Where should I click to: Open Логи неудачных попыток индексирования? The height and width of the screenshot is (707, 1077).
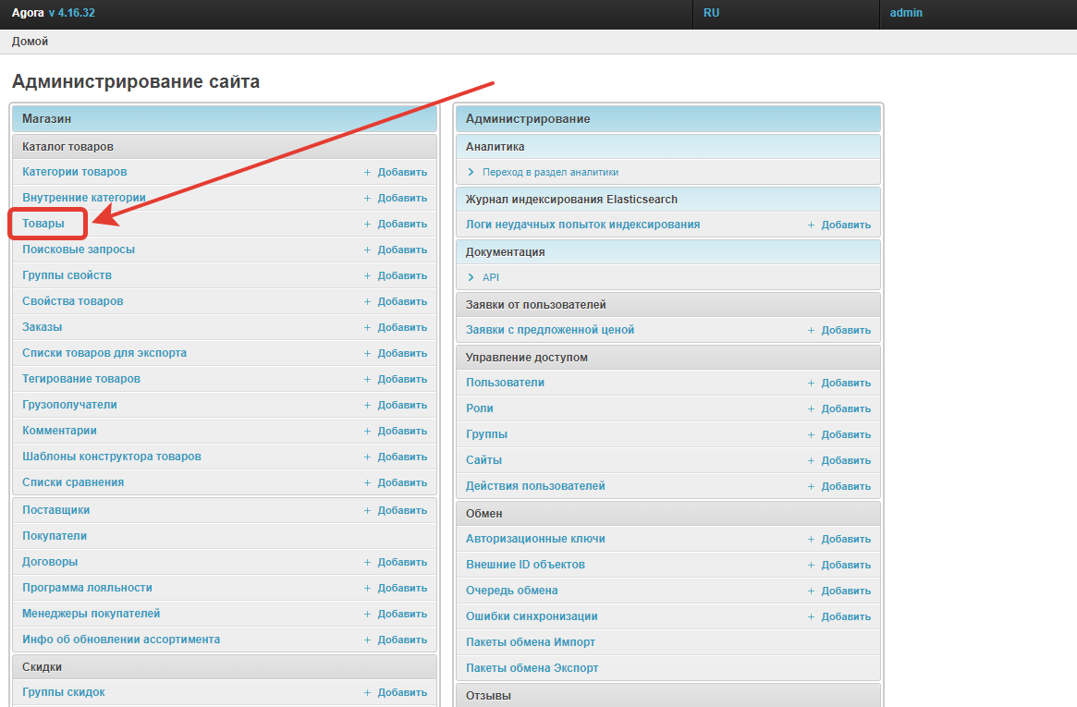coord(582,225)
